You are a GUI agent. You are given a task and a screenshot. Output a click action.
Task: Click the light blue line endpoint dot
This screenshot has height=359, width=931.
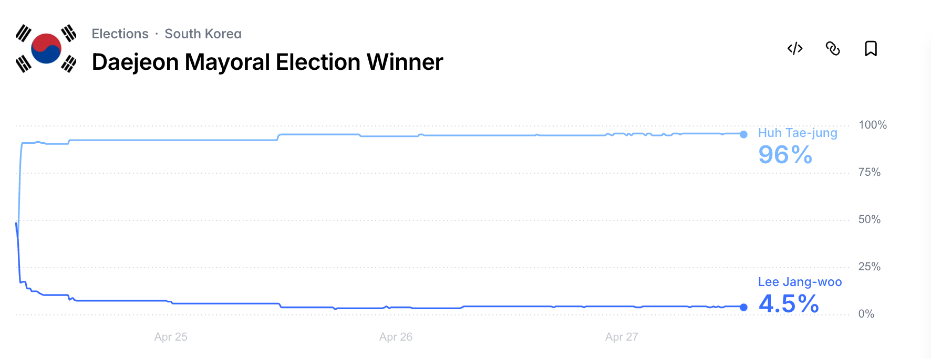coord(743,134)
